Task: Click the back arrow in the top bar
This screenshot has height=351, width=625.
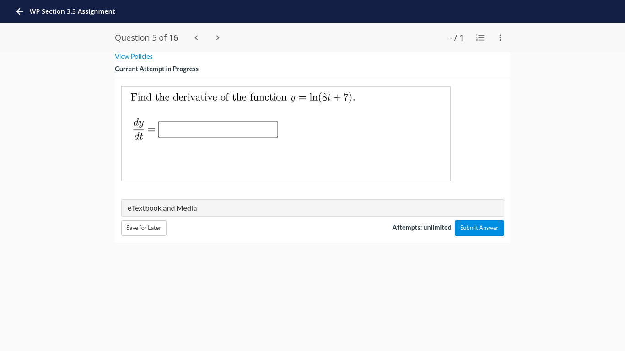Action: [19, 11]
